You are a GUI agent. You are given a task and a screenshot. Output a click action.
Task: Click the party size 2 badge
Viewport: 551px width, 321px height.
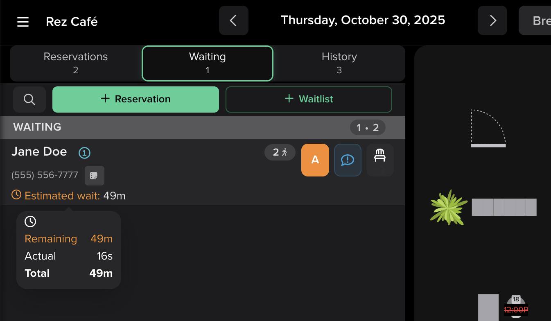[280, 152]
